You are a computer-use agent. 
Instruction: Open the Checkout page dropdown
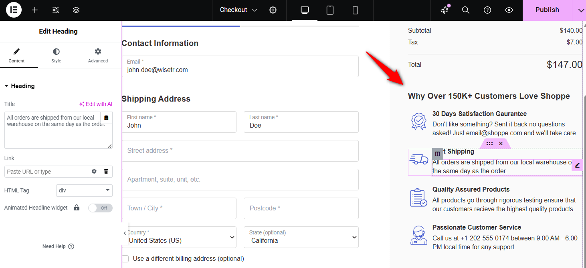point(238,10)
